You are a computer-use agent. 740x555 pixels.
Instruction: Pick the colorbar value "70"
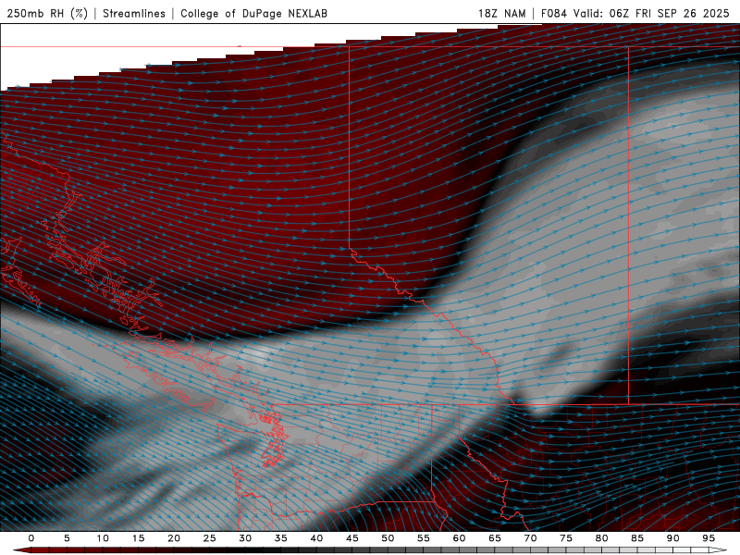[x=530, y=538]
